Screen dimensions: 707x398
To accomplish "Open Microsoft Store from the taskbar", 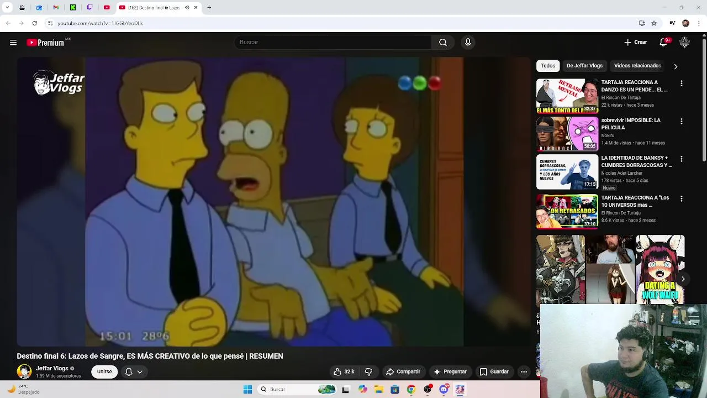I will 394,390.
